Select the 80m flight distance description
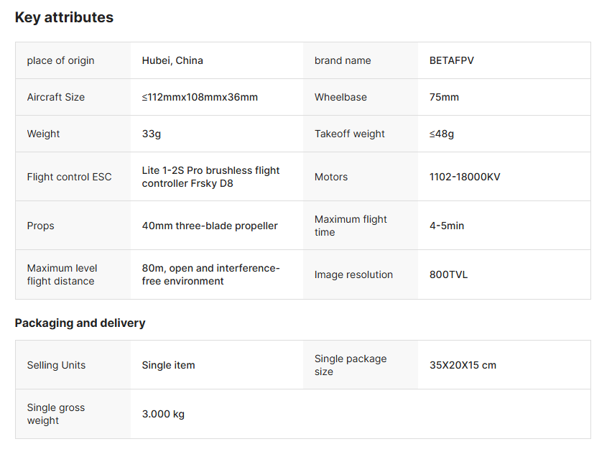 pyautogui.click(x=210, y=274)
